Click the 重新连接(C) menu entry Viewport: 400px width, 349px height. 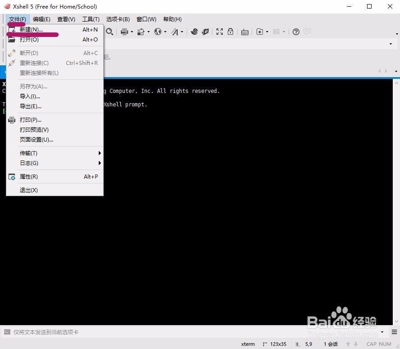pyautogui.click(x=55, y=63)
